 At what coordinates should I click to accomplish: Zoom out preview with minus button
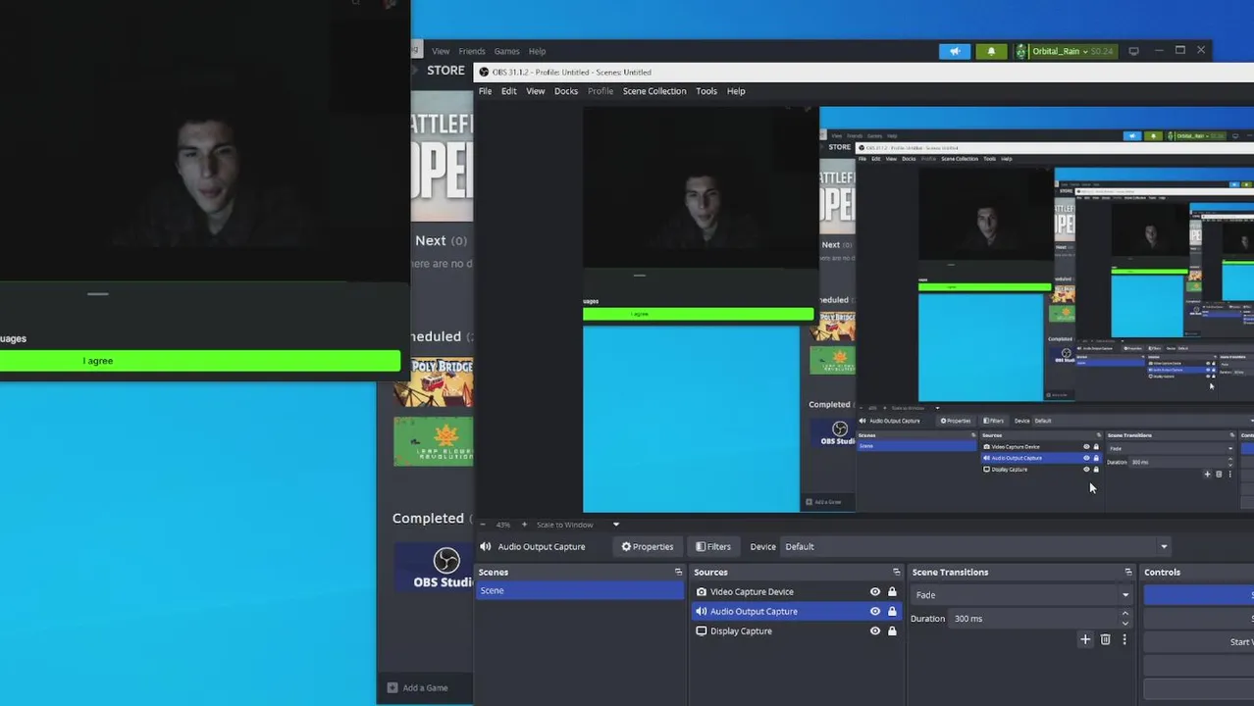pyautogui.click(x=483, y=525)
